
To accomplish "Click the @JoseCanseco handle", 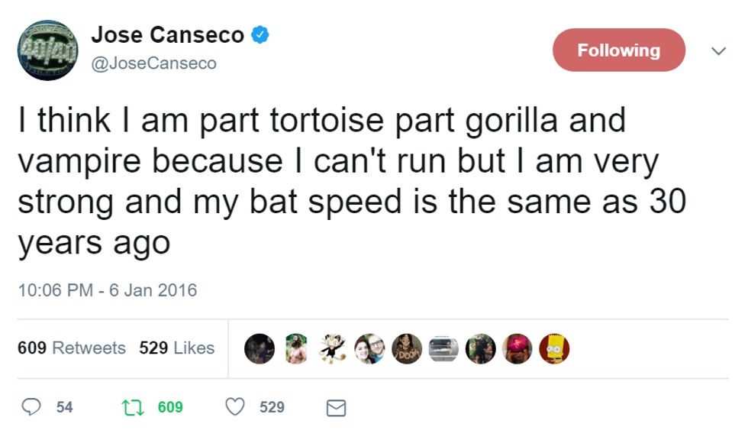I will pyautogui.click(x=153, y=64).
